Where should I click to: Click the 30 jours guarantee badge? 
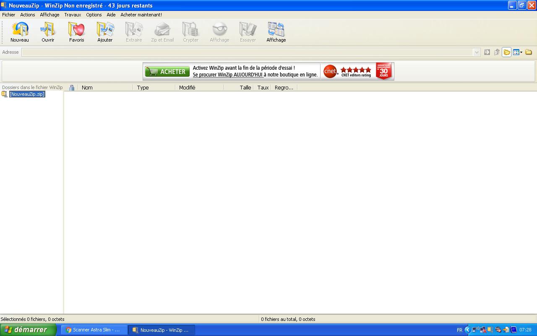pos(383,71)
